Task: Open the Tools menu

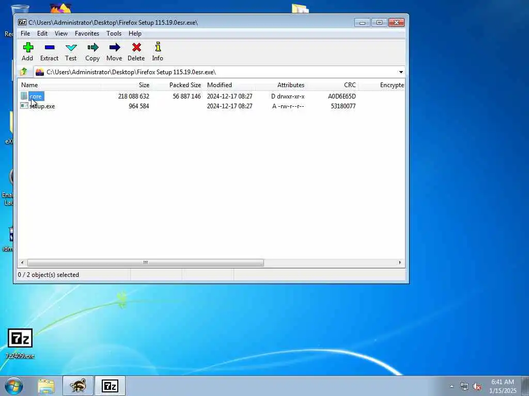Action: coord(114,34)
